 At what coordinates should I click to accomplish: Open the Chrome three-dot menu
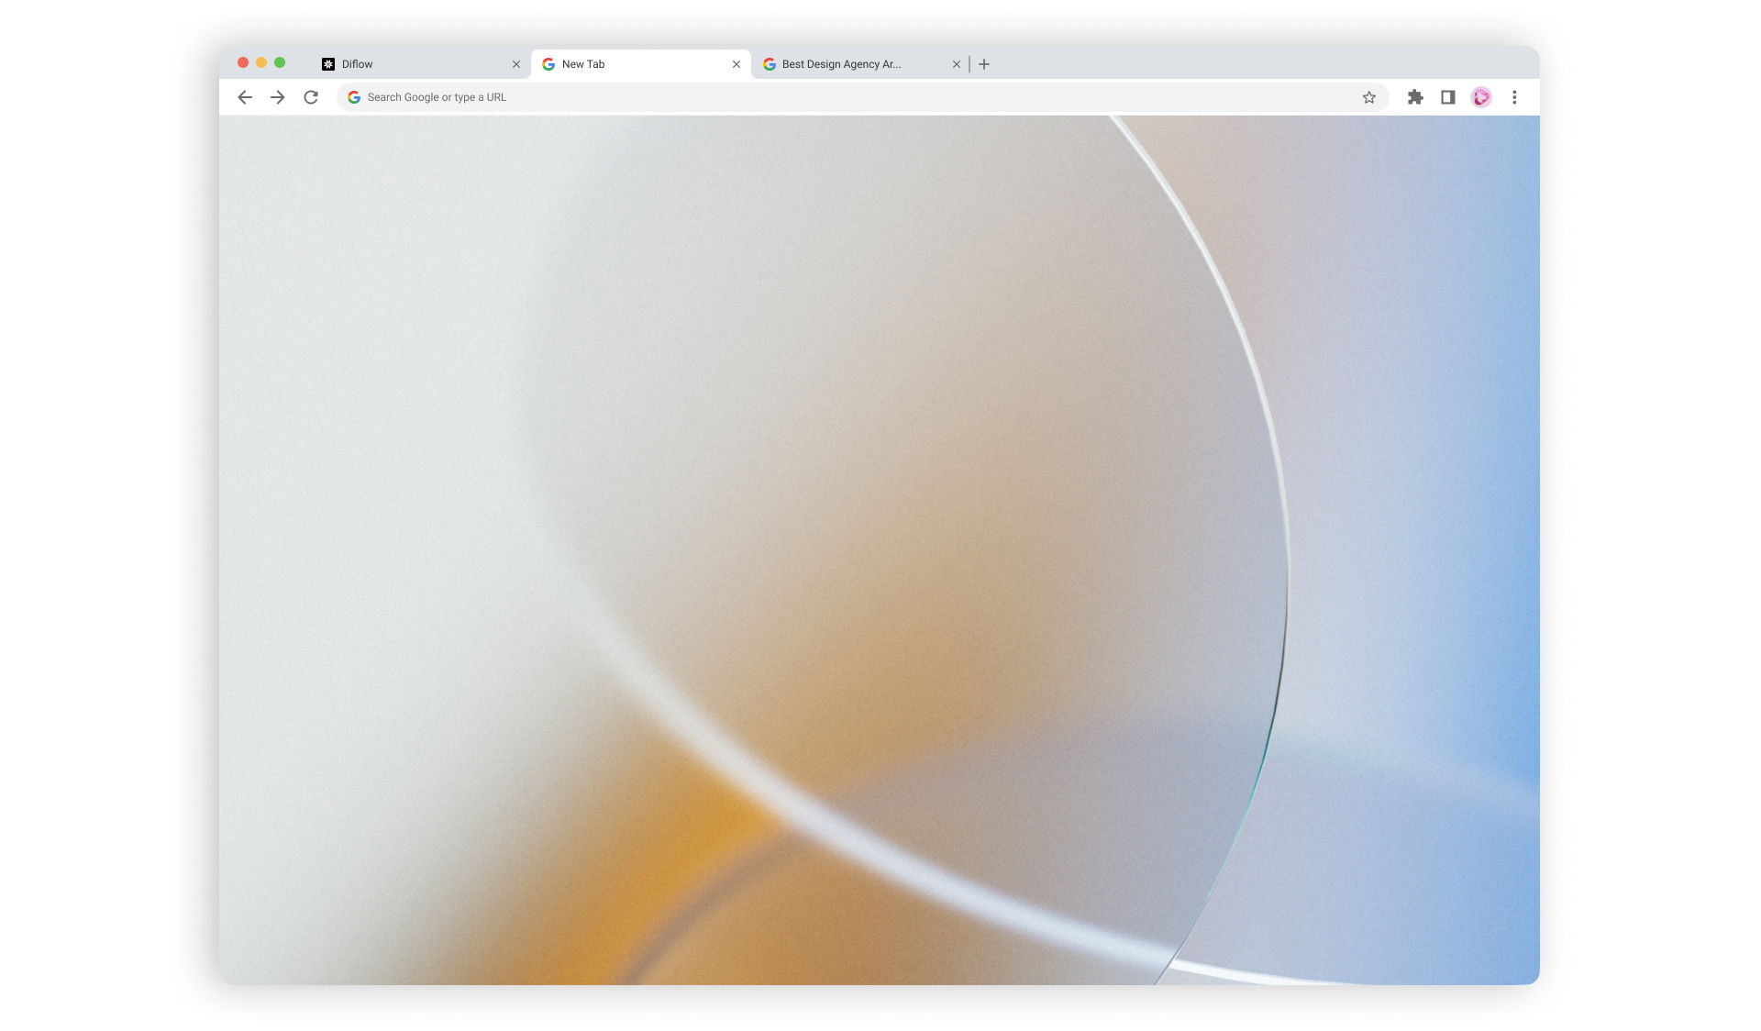click(1514, 97)
